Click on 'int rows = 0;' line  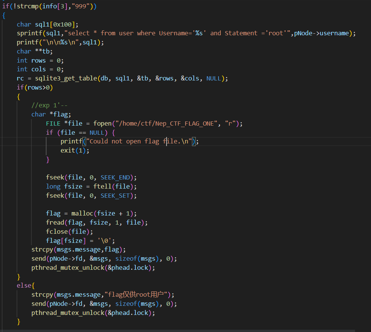(40, 60)
